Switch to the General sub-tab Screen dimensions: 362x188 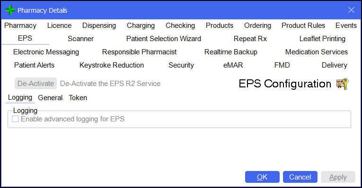tap(50, 98)
